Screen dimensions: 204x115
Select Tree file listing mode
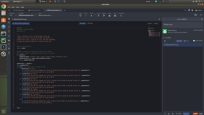[186, 41]
